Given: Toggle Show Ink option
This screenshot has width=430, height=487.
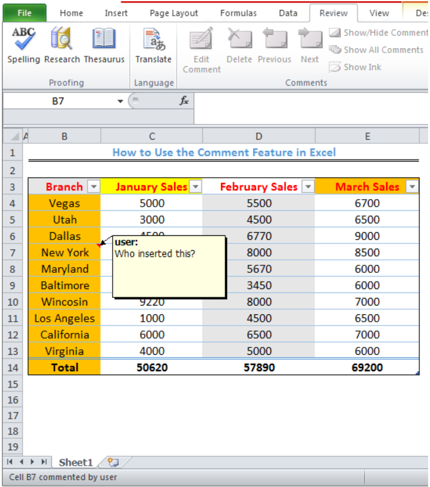Looking at the screenshot, I should 355,67.
